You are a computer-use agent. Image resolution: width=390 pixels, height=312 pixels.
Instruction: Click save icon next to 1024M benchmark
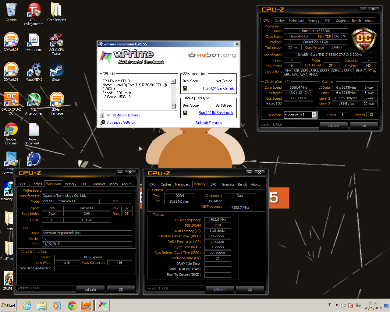(185, 113)
